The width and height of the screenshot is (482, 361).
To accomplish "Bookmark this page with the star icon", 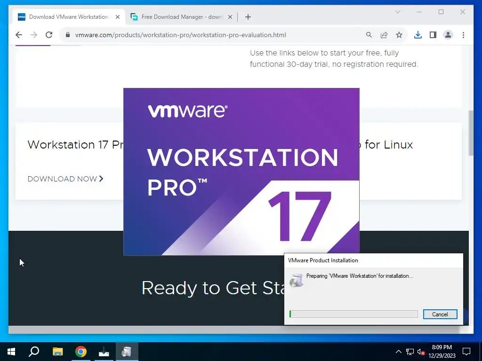I will coord(399,35).
